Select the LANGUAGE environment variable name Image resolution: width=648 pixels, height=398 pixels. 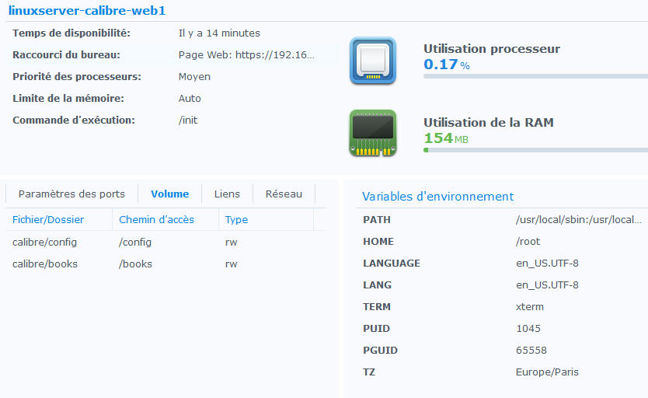(x=392, y=264)
